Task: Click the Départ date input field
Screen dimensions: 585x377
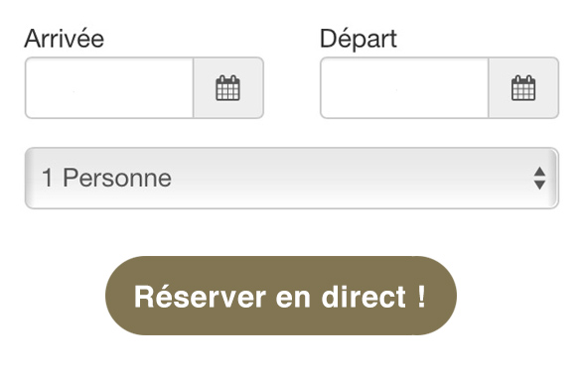Action: (x=404, y=88)
